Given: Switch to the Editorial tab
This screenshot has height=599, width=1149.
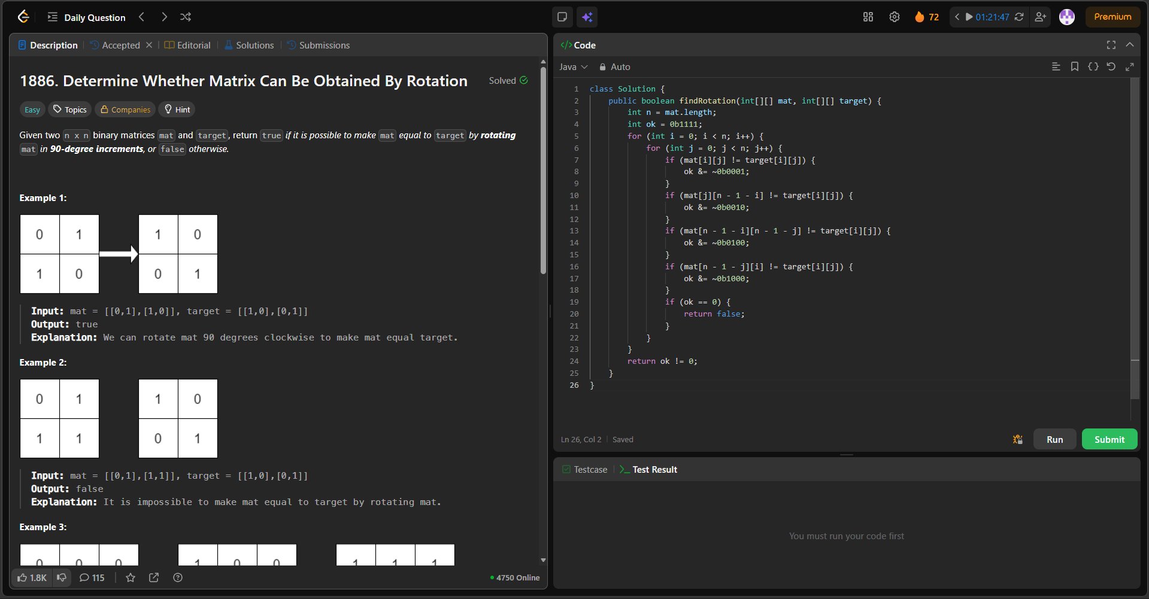Looking at the screenshot, I should [x=187, y=45].
